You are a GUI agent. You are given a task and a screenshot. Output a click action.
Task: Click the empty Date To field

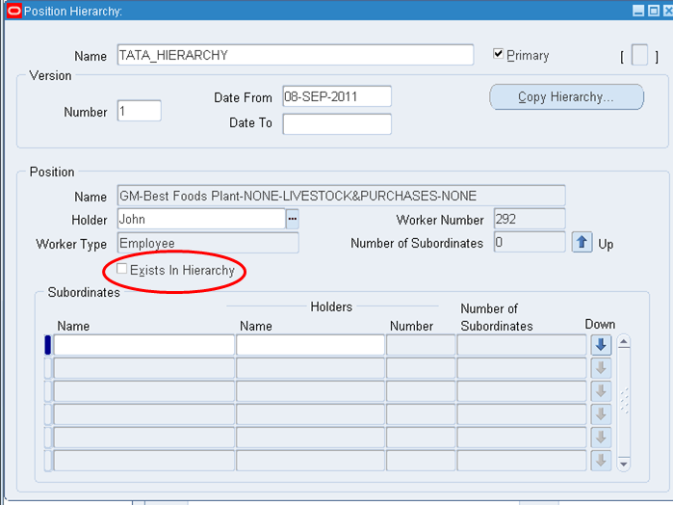click(337, 123)
